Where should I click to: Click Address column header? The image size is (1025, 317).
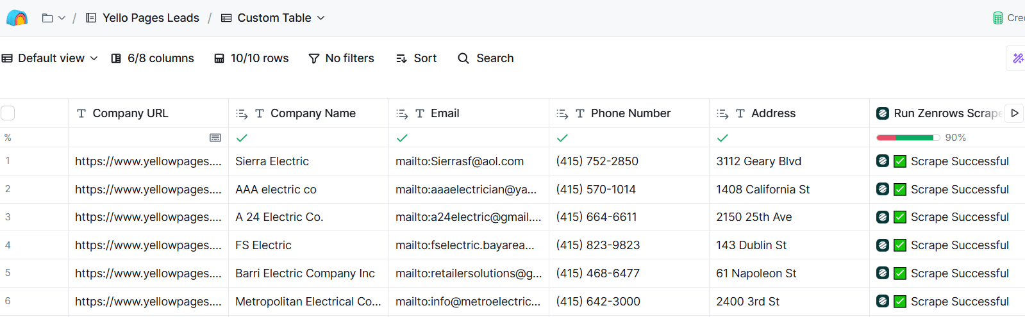[789, 113]
